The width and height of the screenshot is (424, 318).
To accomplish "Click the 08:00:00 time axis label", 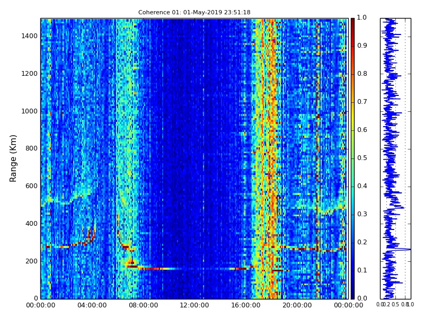I will (x=143, y=305).
